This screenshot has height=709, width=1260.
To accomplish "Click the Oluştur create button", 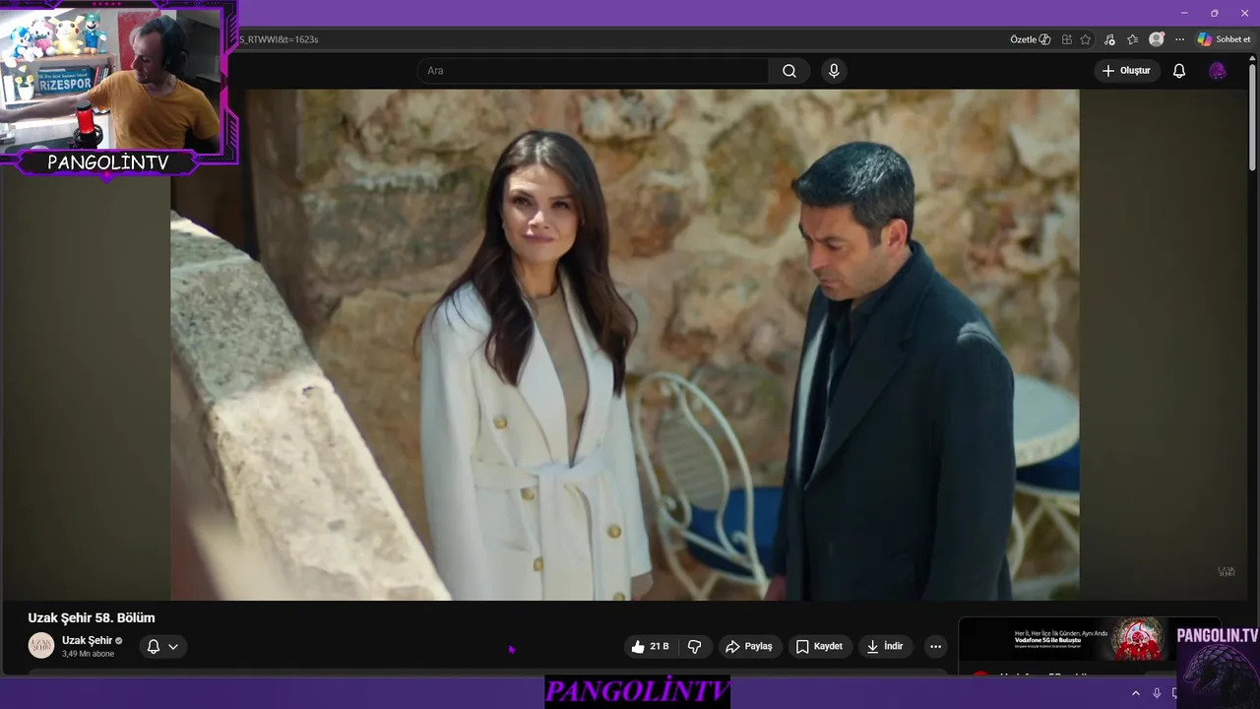I will click(1126, 71).
